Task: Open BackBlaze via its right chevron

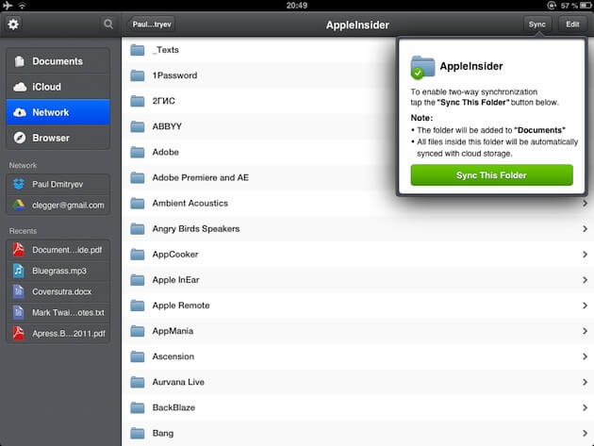Action: pos(585,407)
